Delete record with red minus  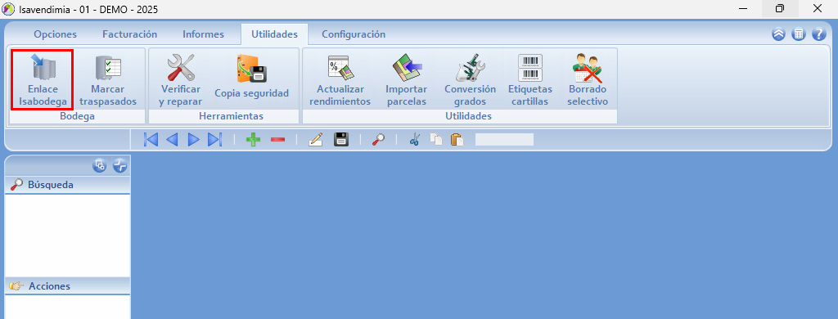[x=277, y=140]
